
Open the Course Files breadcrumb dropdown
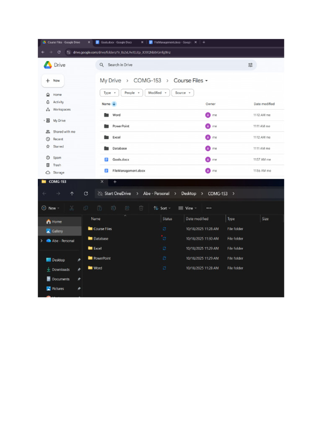point(206,81)
